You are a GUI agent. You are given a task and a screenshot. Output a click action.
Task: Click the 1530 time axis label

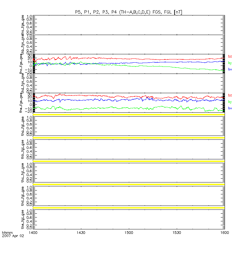177,233
